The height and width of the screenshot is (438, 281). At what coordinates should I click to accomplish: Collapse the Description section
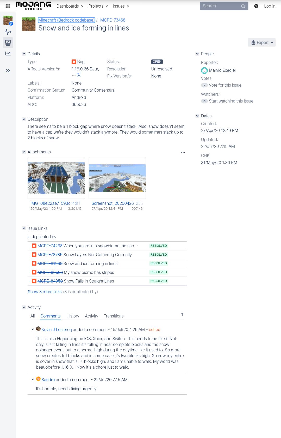point(24,119)
